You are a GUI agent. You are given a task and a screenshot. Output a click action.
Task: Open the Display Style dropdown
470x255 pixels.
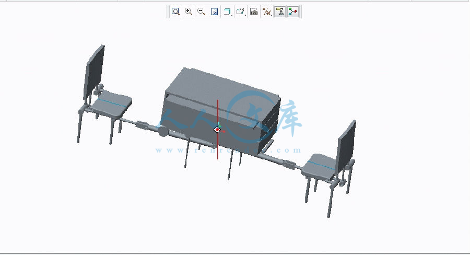[x=228, y=11]
